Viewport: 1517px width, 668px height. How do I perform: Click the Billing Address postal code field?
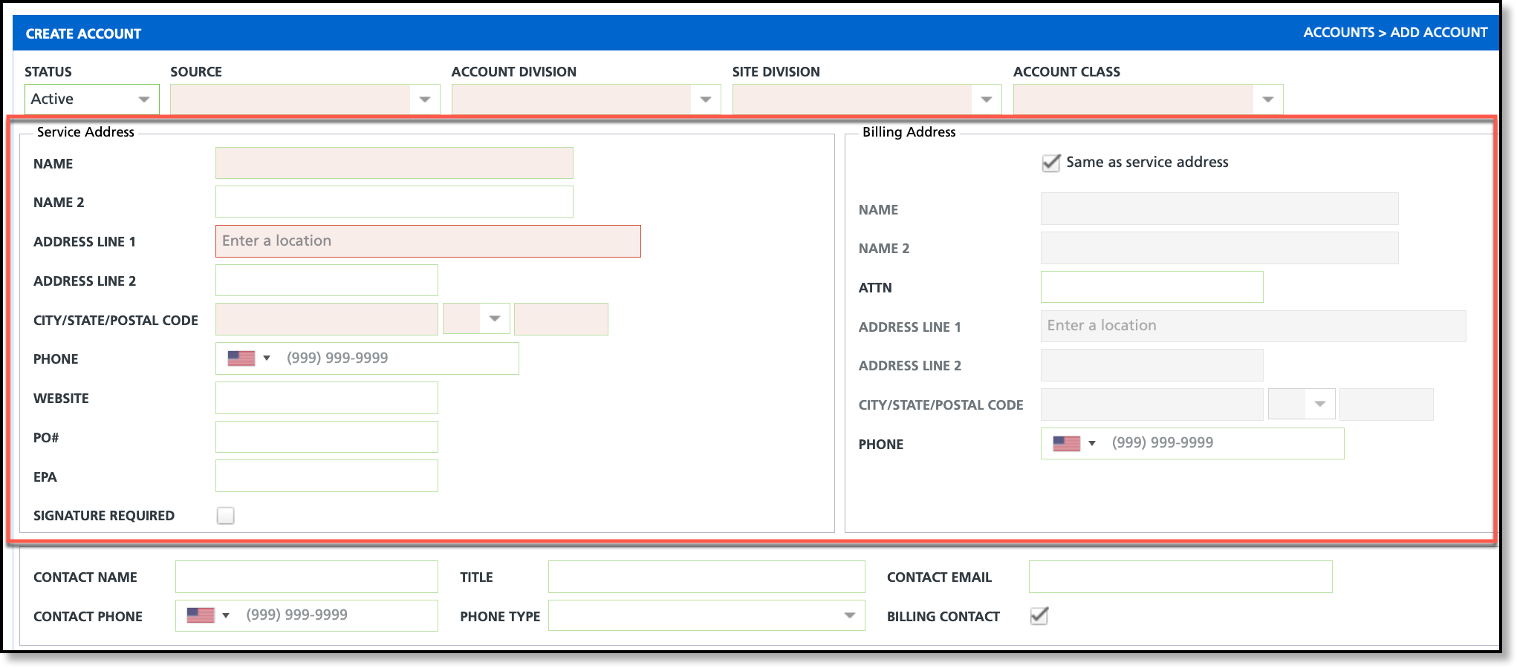tap(1386, 405)
